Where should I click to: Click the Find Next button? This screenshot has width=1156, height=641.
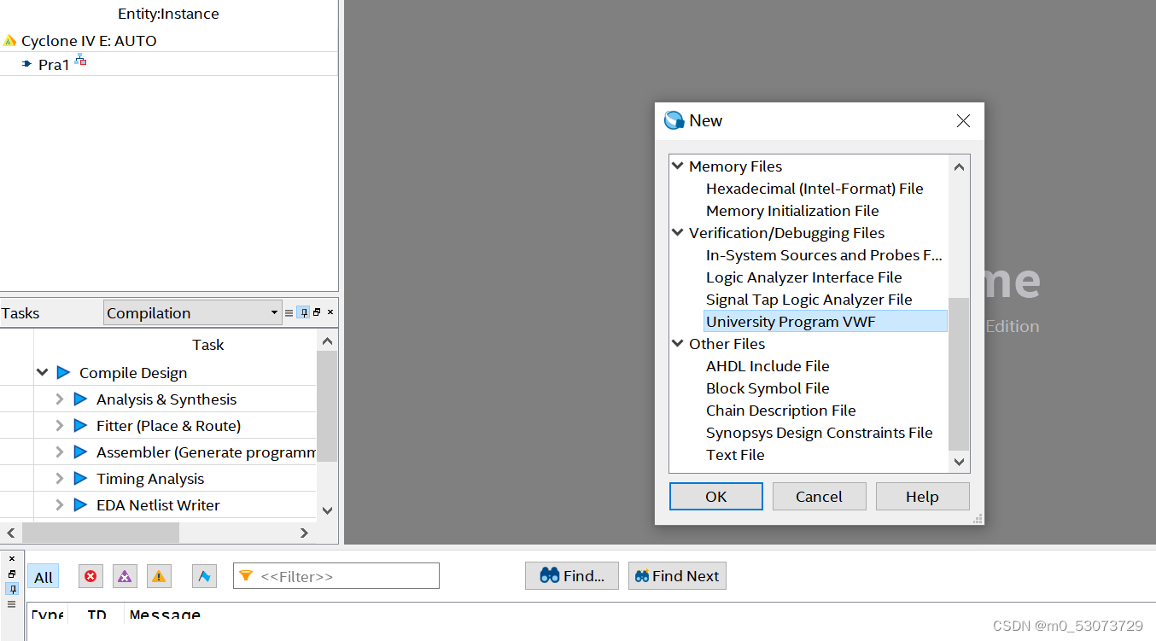pyautogui.click(x=677, y=576)
